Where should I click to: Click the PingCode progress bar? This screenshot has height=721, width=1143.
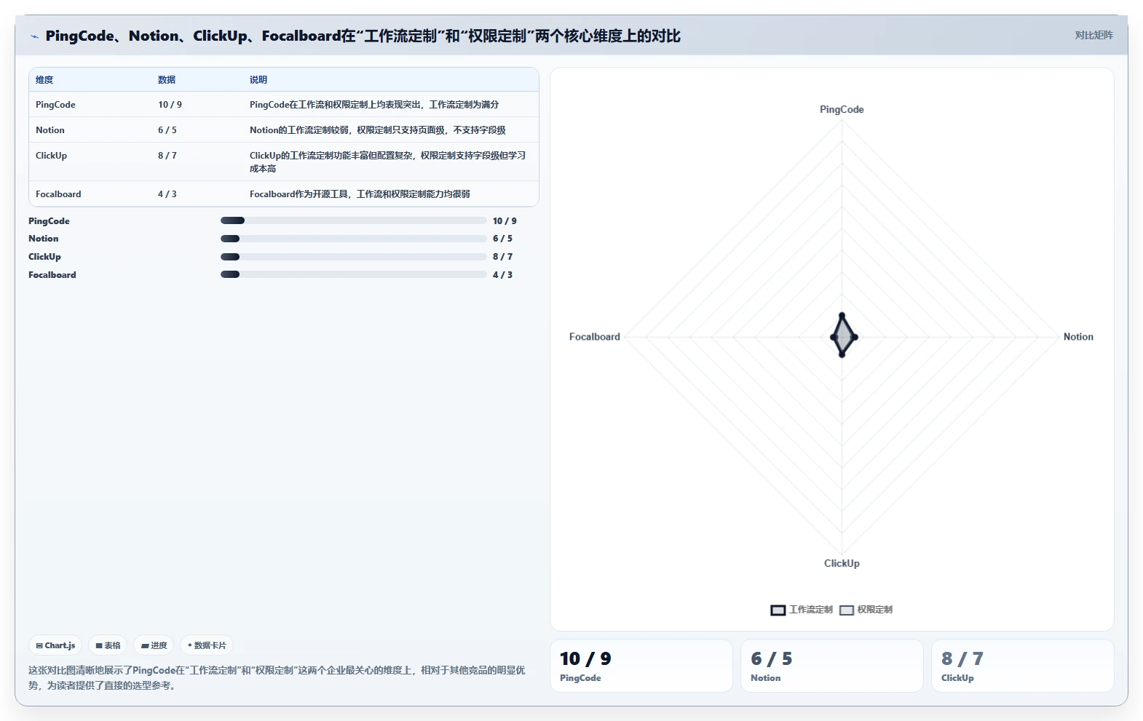click(x=353, y=220)
